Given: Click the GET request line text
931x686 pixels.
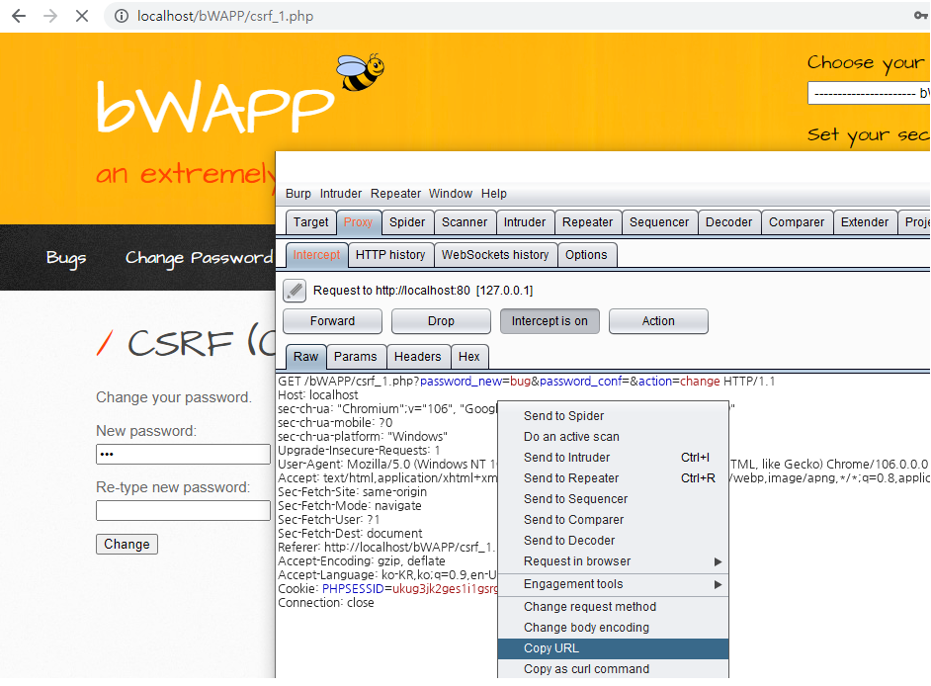Looking at the screenshot, I should tap(527, 382).
